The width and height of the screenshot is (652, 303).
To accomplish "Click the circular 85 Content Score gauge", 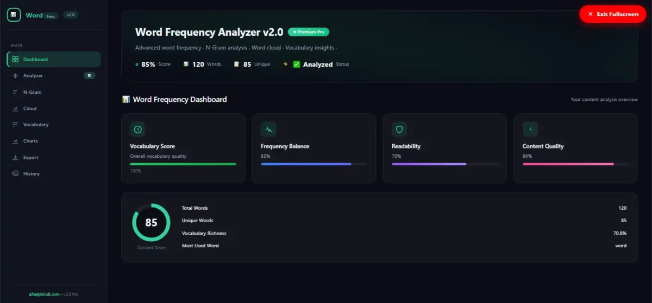I will pos(151,222).
